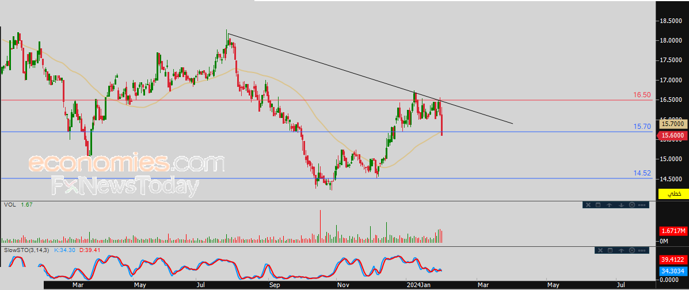Open SlowSTO panel more options menu
Viewport: 689px width, 290px height.
tap(642, 250)
